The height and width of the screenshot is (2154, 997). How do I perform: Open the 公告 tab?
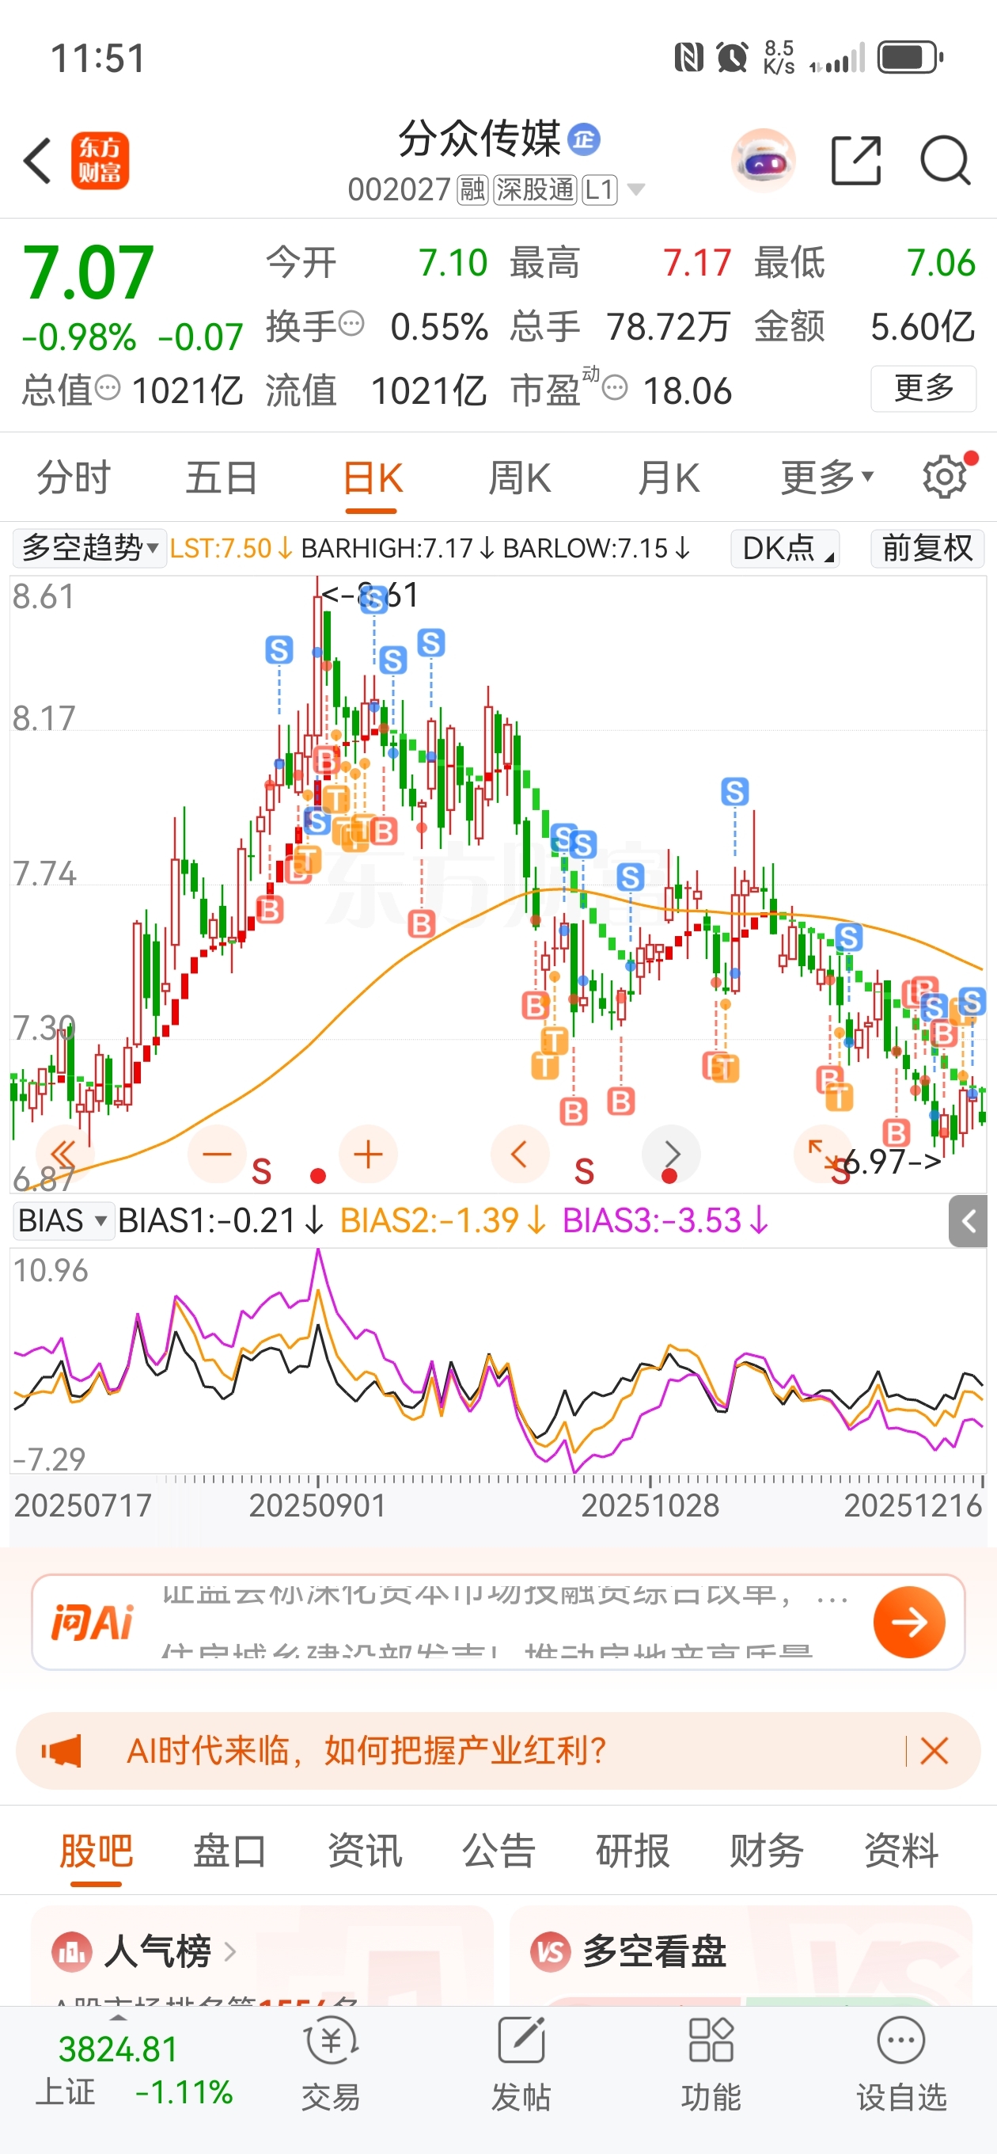click(x=498, y=1851)
